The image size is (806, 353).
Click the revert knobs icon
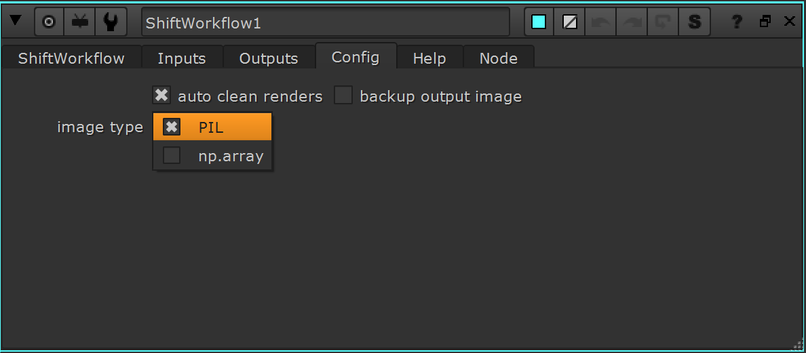661,22
